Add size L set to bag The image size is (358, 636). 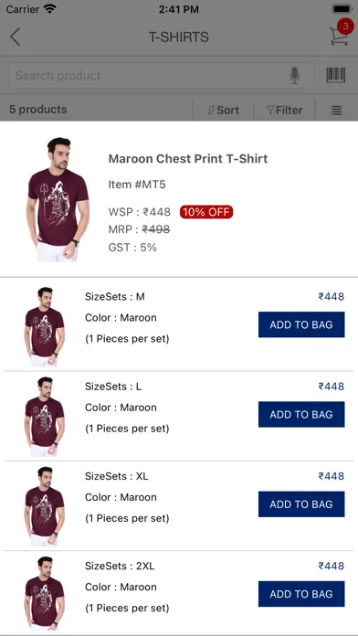pyautogui.click(x=301, y=414)
